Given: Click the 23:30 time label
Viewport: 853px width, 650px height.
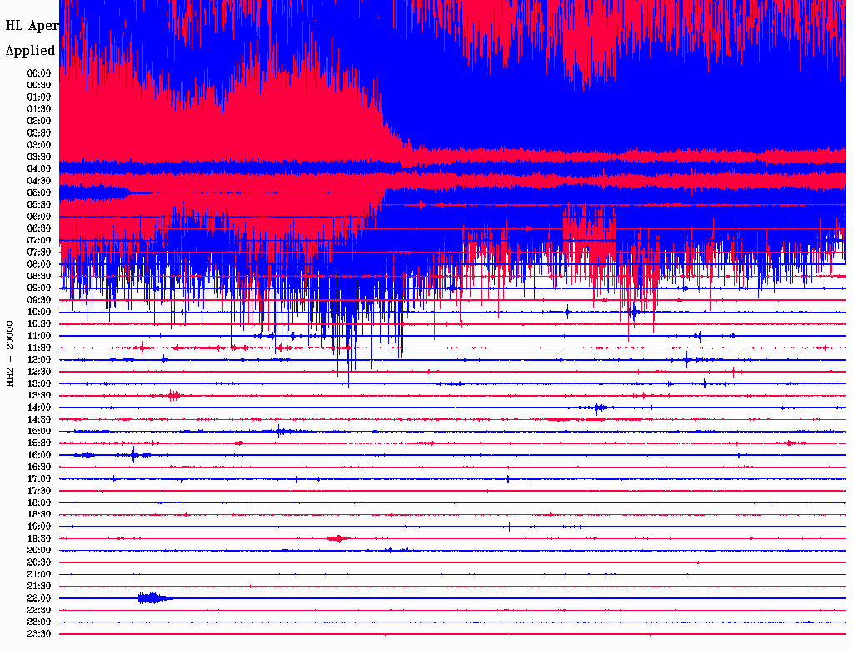Looking at the screenshot, I should [x=39, y=635].
